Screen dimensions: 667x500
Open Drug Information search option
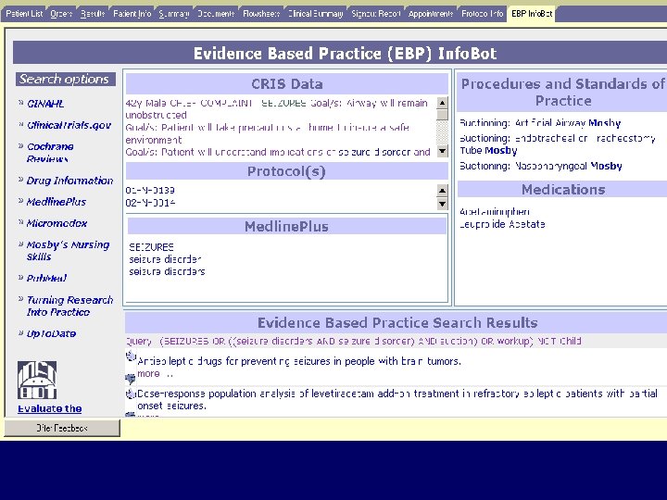point(69,181)
